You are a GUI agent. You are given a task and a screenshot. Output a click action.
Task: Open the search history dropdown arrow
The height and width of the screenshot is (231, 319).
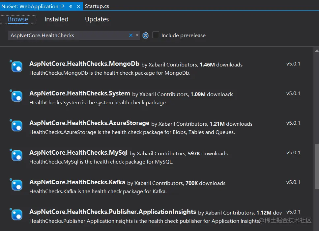pos(137,35)
